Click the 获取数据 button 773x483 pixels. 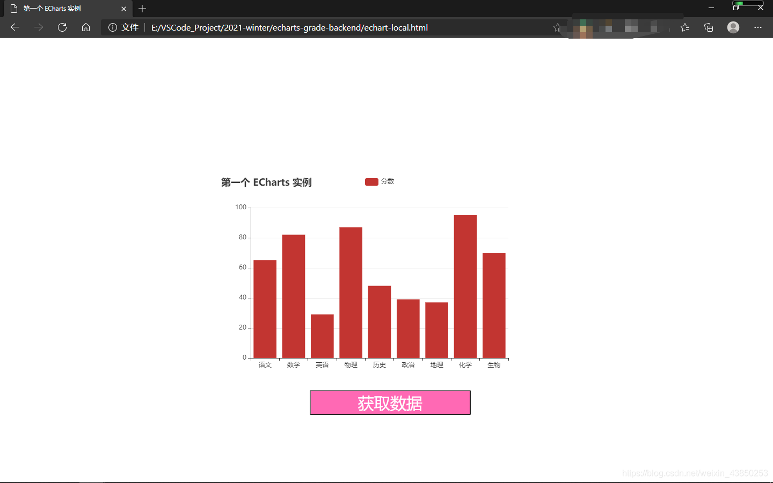tap(390, 402)
